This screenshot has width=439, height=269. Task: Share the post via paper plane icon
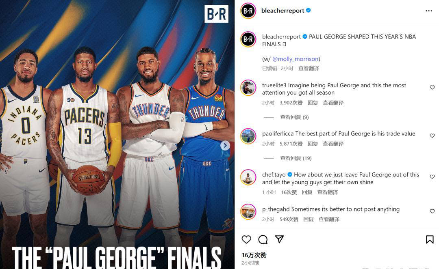279,239
